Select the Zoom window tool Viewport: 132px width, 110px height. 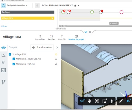(x=105, y=101)
